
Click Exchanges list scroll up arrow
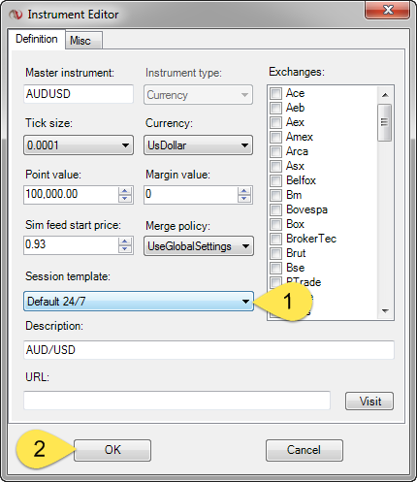pos(385,95)
